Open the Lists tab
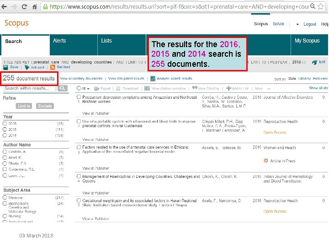 pyautogui.click(x=122, y=44)
